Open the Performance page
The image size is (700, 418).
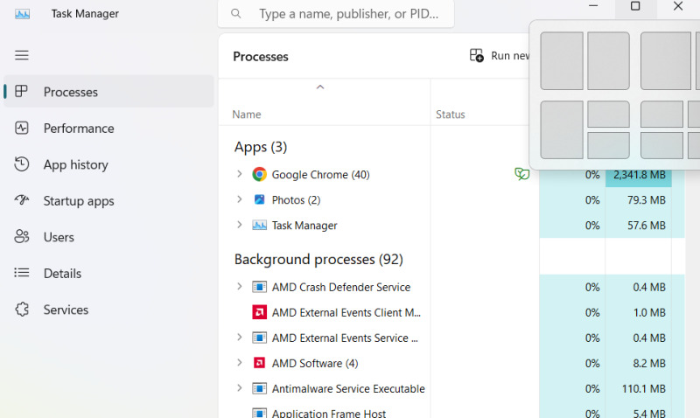click(108, 128)
